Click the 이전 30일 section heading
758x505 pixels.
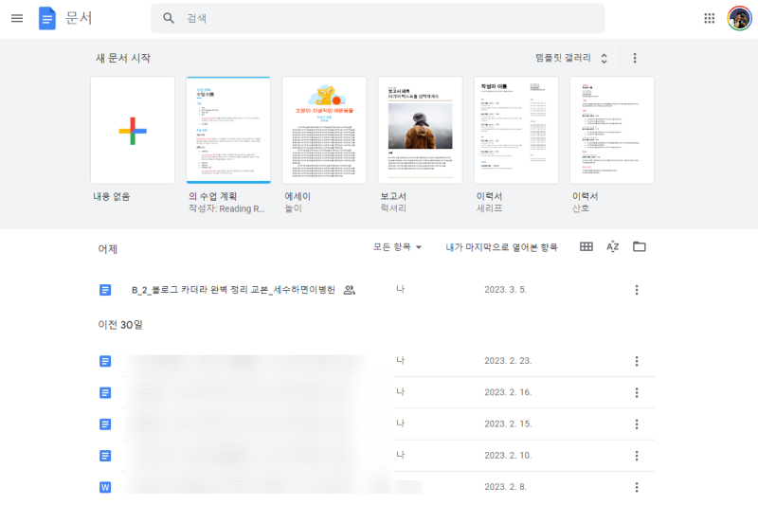pyautogui.click(x=120, y=325)
